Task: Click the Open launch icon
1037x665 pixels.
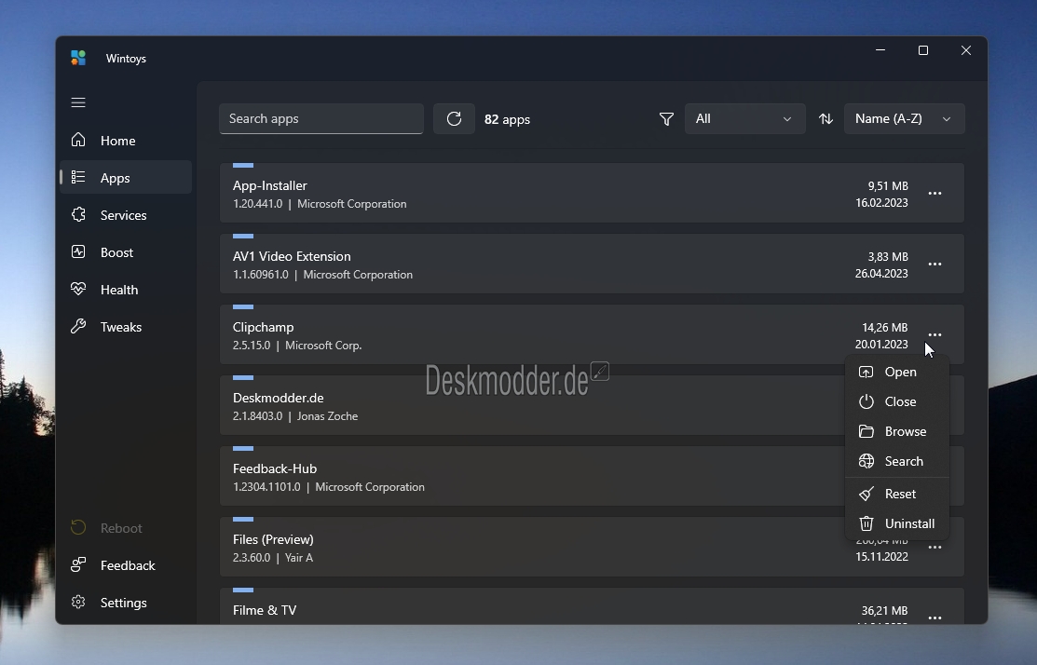Action: 866,373
